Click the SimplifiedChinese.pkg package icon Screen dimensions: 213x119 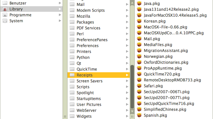[x=139, y=110]
